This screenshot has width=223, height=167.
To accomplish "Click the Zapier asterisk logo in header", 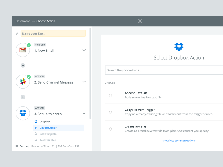I will point(140,21).
